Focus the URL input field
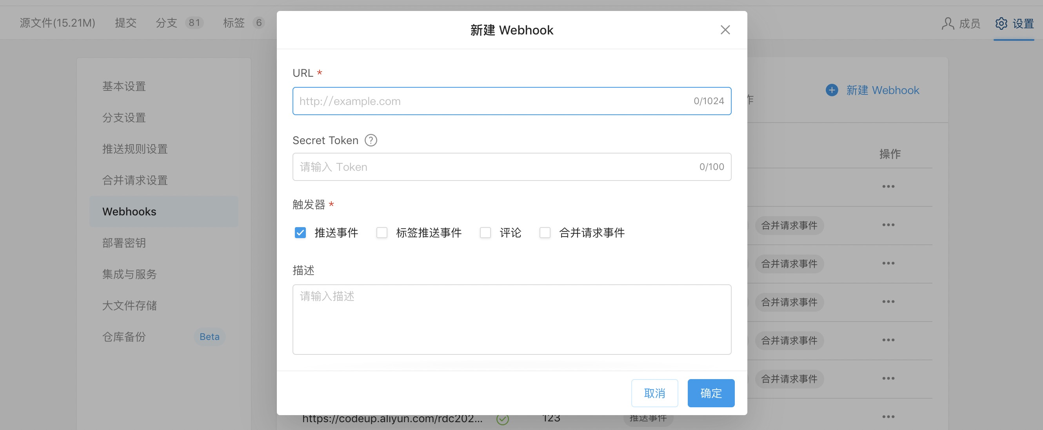This screenshot has width=1043, height=430. pos(486,101)
